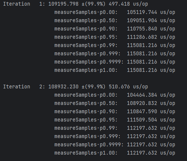Click the second iteration p0.99 value 112197.632
The image size is (187, 161).
[x=142, y=128]
